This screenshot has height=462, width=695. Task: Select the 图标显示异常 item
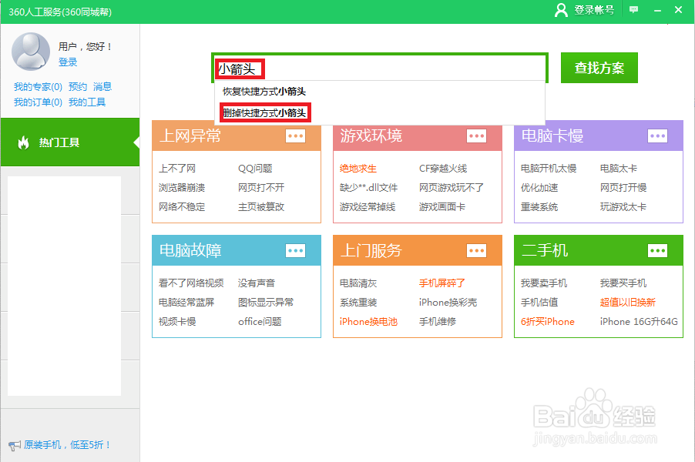(266, 302)
